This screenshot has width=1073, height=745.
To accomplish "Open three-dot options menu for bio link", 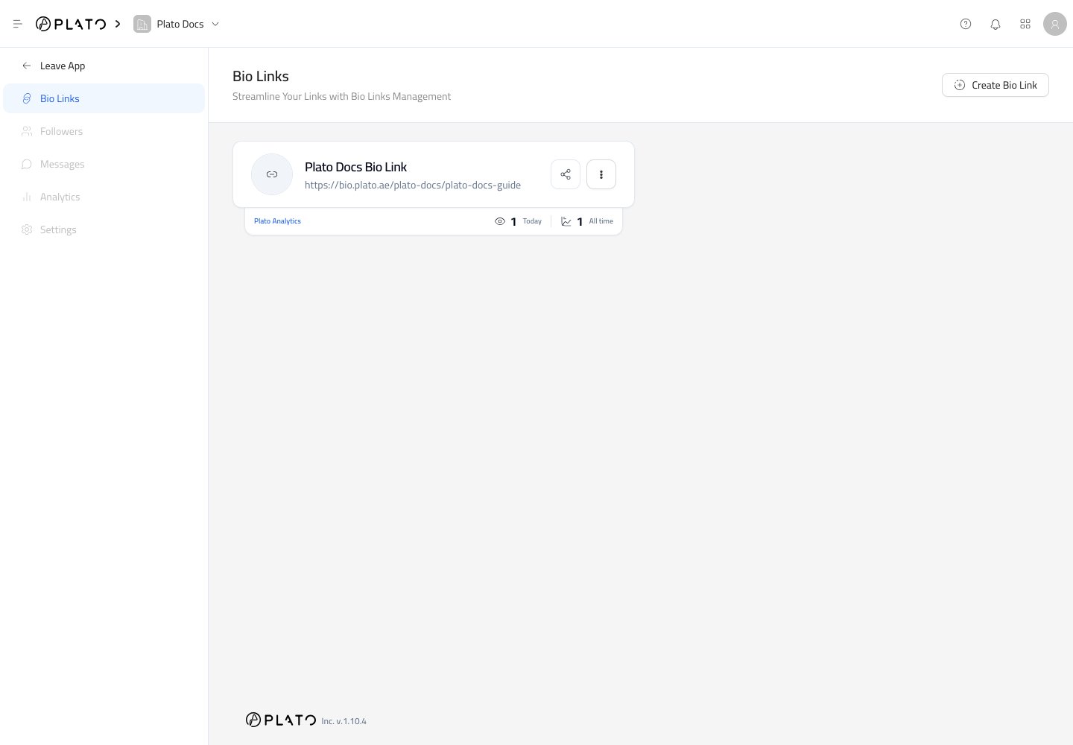I will tap(601, 174).
